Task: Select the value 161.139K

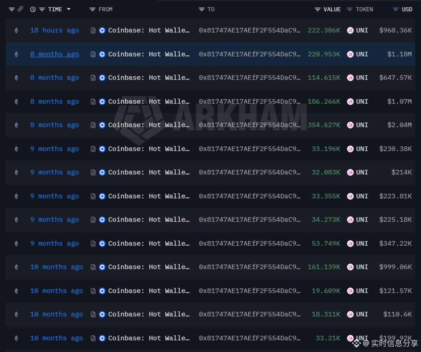Action: (x=324, y=267)
